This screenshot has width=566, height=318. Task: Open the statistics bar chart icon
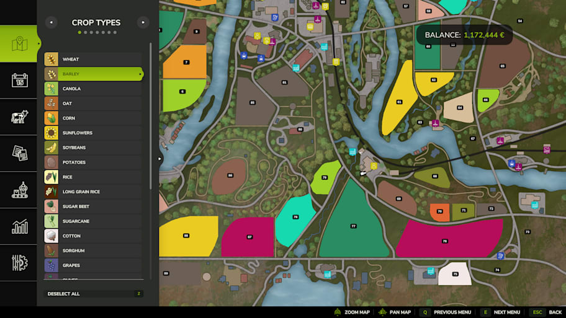click(19, 226)
